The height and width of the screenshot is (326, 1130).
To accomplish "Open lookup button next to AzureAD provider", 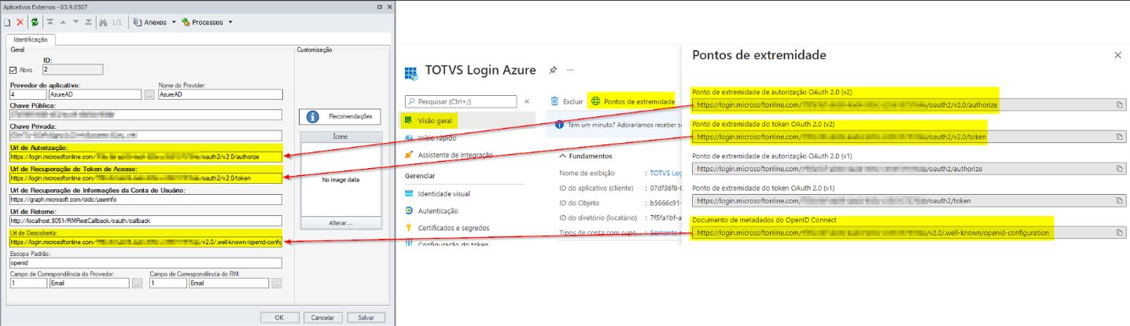I will (149, 93).
